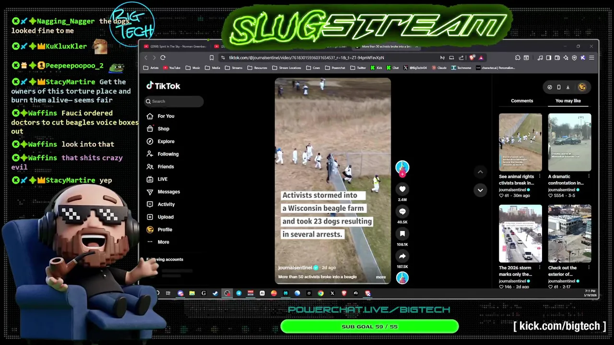Open options for 'See animal rights' video

[540, 176]
